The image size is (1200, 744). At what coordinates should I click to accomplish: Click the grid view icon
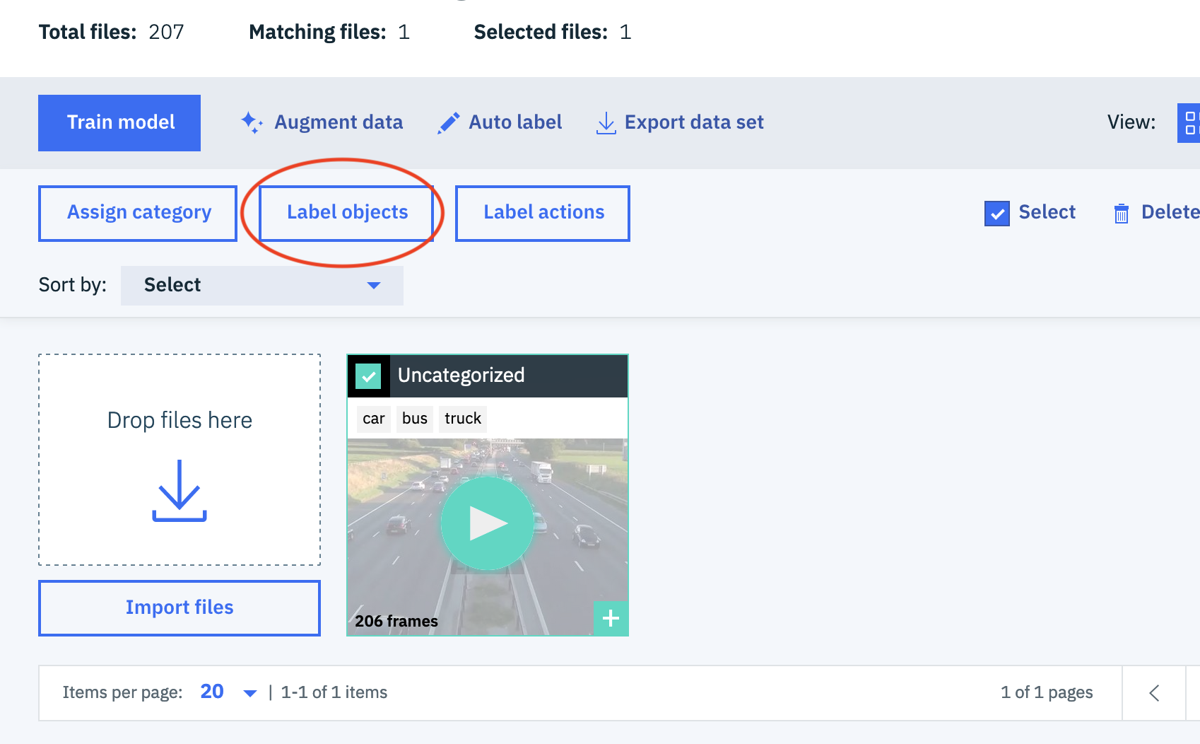click(x=1189, y=123)
